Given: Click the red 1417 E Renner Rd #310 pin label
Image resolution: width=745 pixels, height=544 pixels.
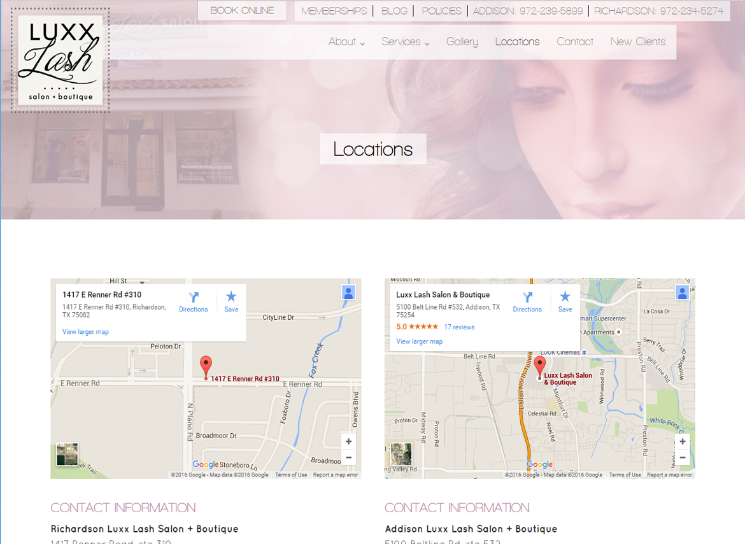Looking at the screenshot, I should 245,378.
